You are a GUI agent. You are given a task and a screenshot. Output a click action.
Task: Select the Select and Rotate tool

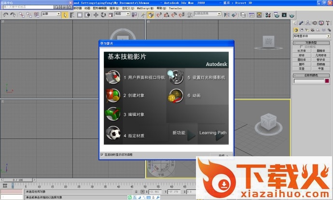point(103,15)
